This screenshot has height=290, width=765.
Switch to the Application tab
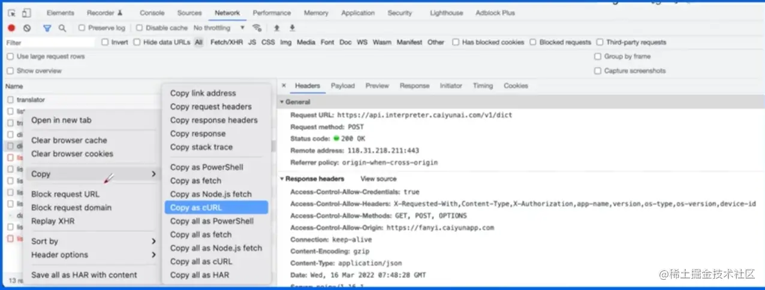359,13
